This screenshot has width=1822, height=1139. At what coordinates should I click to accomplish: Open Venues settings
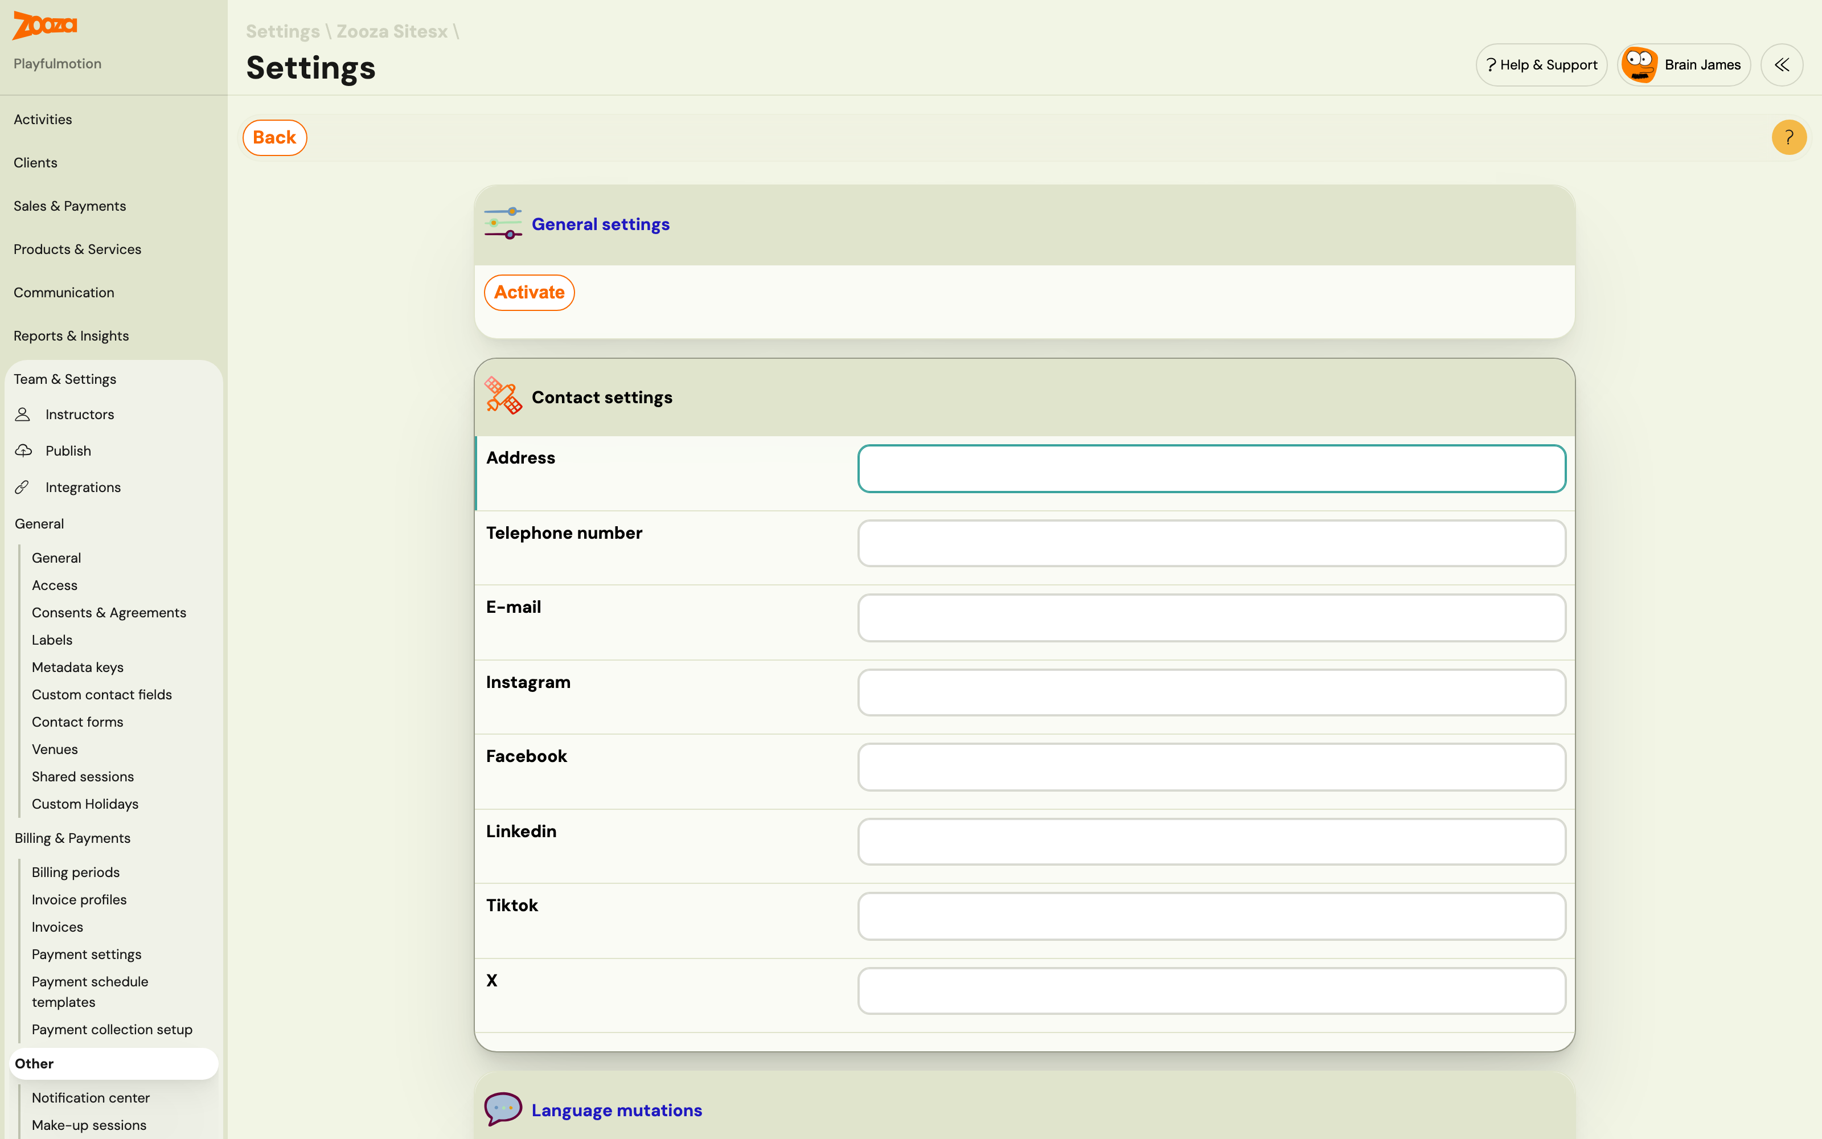[55, 749]
